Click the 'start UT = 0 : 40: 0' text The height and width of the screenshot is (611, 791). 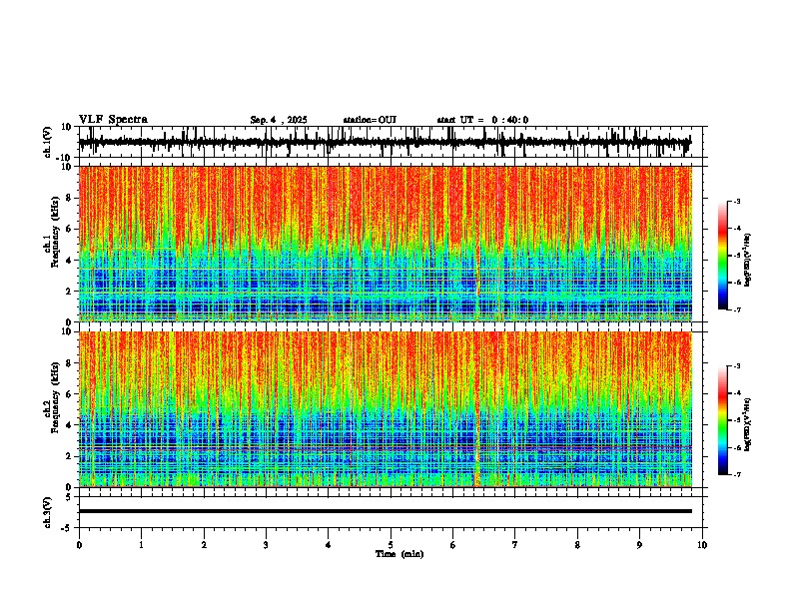coord(482,120)
